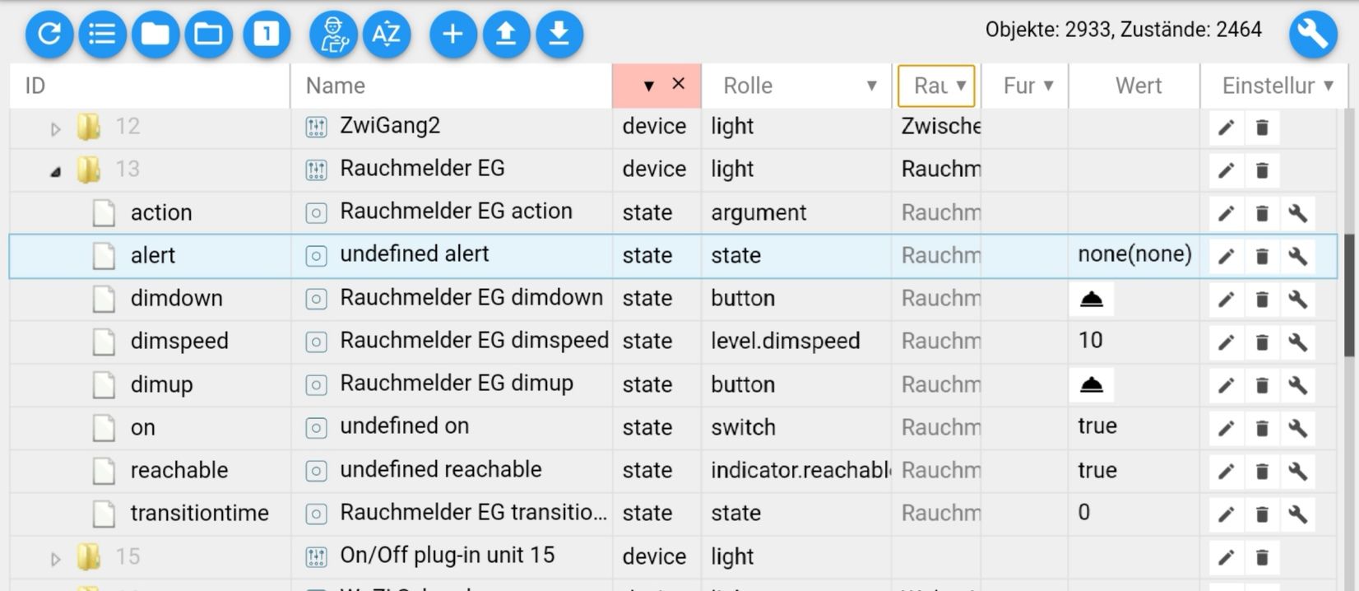Collapse all folders with filled folder icon

tap(155, 34)
